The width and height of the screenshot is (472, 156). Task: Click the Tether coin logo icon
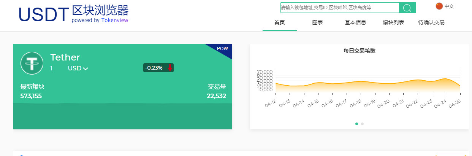click(32, 63)
